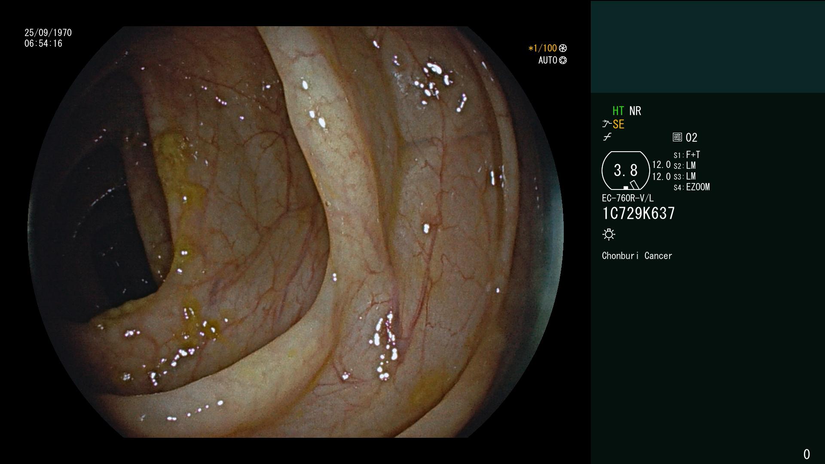
Task: Click the shutter icon beside 1/100
Action: click(563, 48)
